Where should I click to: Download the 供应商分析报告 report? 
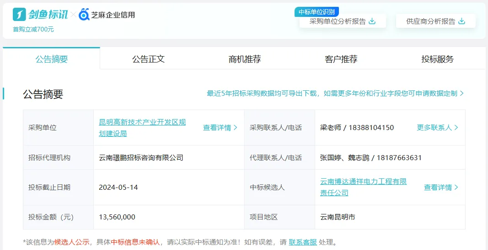click(x=431, y=21)
